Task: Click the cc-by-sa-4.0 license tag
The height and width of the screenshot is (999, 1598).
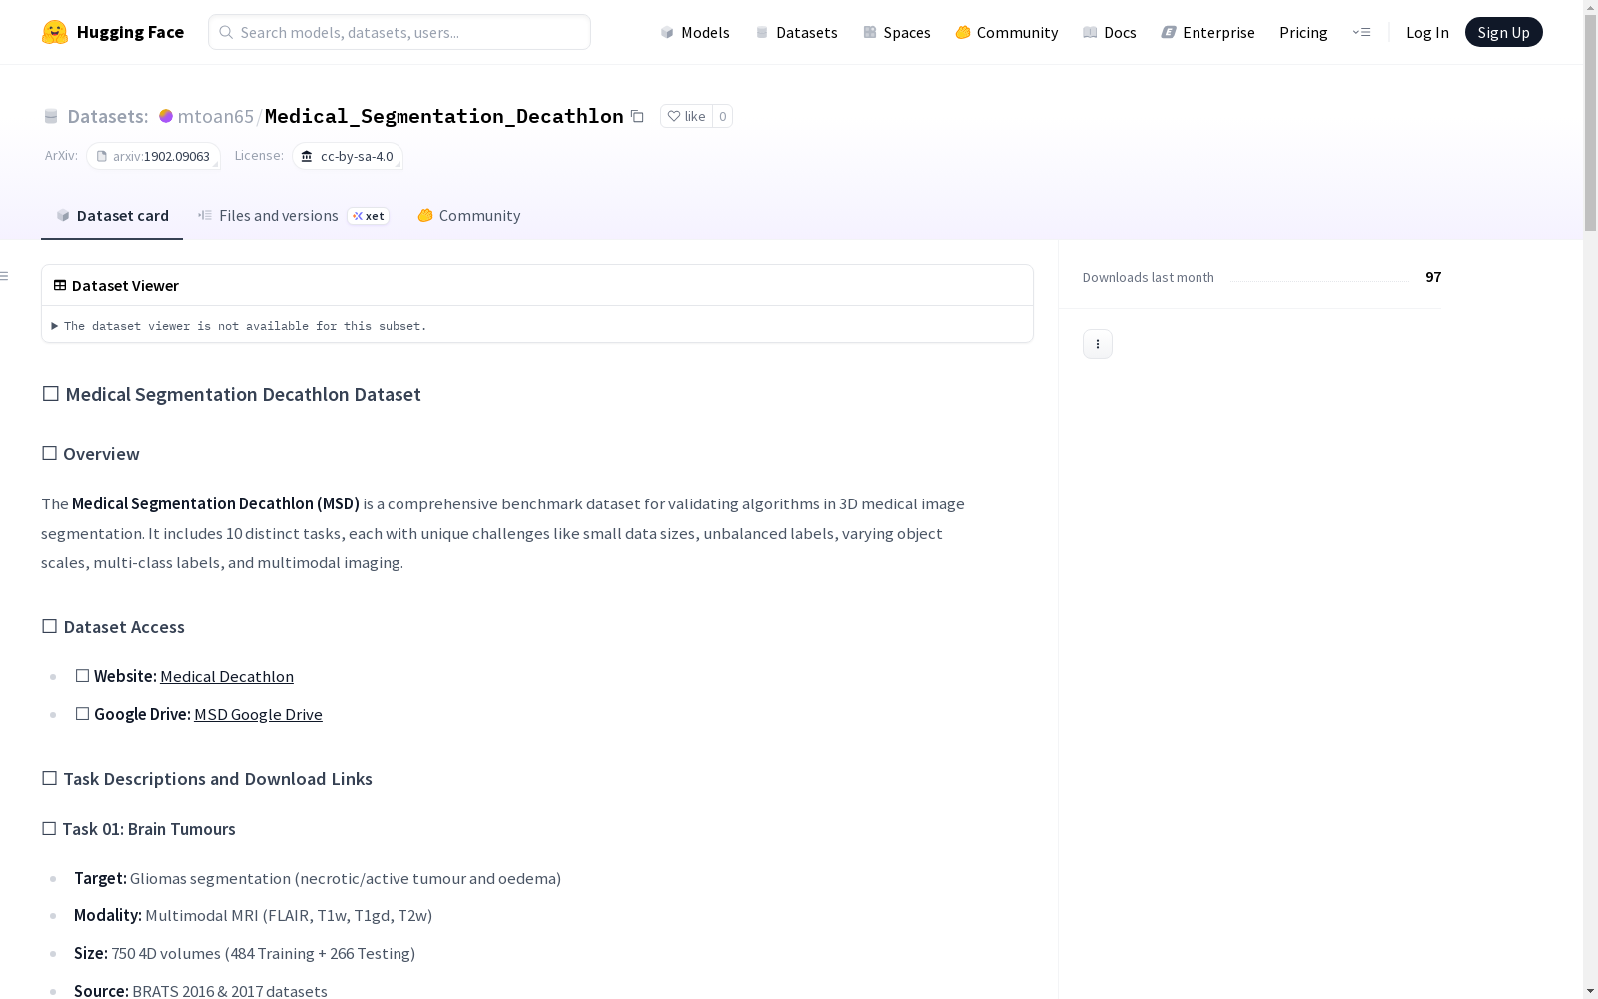Action: tap(348, 156)
